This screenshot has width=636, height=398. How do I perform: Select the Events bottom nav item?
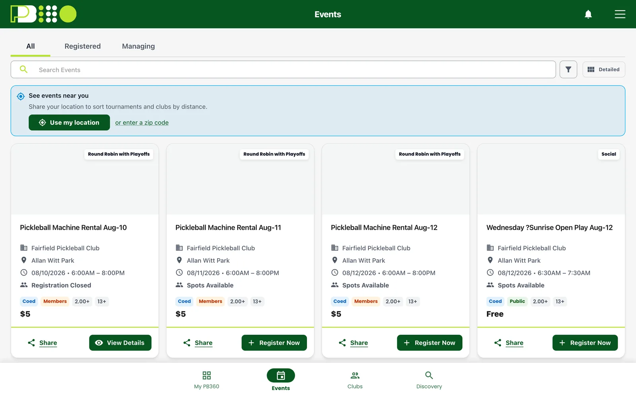pos(281,380)
